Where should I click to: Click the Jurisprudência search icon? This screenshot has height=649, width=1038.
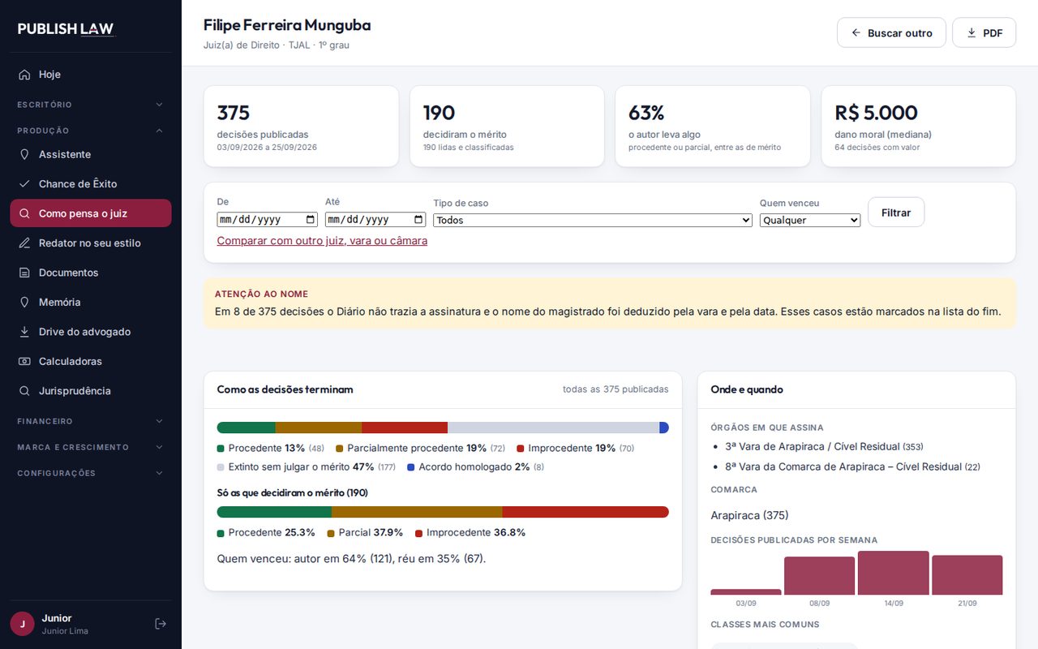[x=24, y=391]
